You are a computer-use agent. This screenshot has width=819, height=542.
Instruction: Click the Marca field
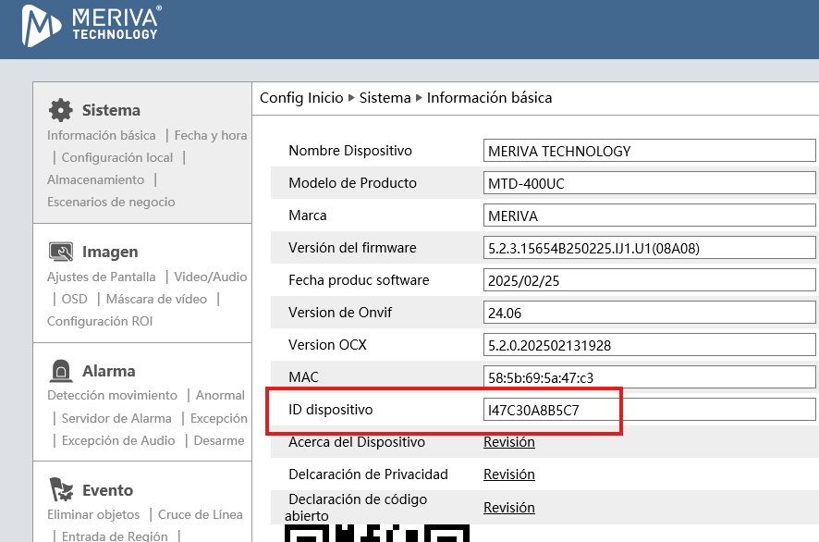[x=649, y=216]
